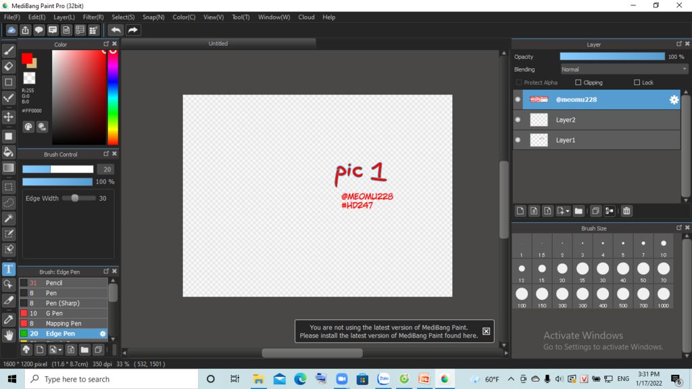
Task: Select the Gradient tool
Action: [8, 167]
